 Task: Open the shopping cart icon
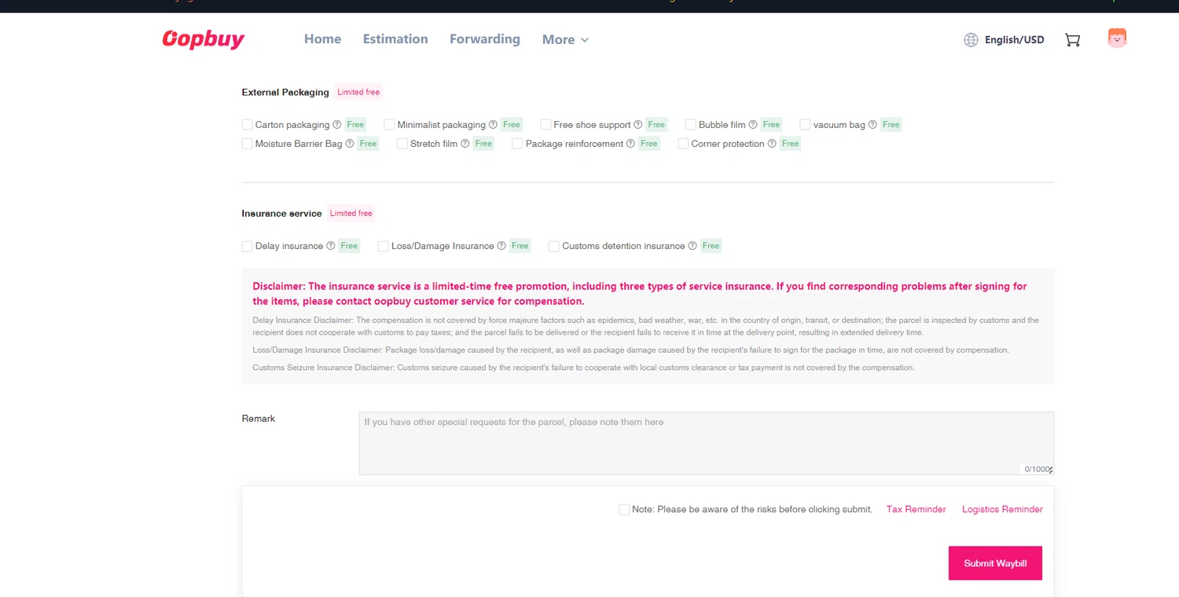coord(1072,39)
